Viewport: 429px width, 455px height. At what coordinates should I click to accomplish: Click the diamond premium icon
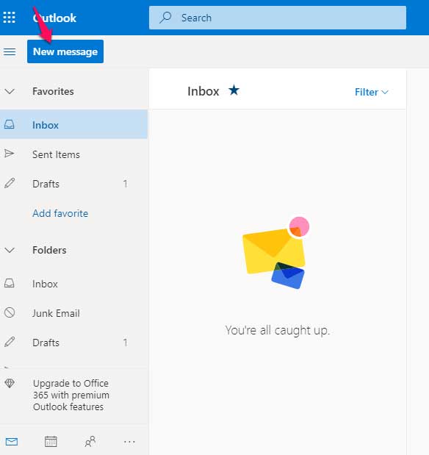tap(10, 383)
